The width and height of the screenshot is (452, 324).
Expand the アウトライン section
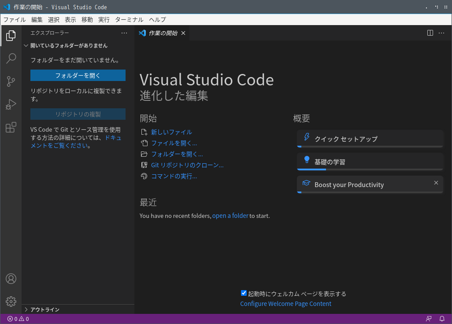tap(78, 309)
